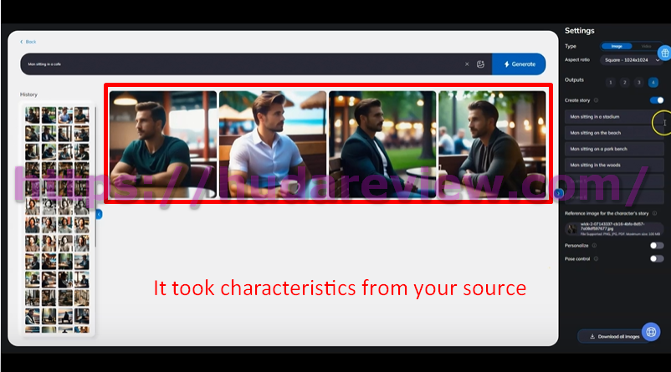The height and width of the screenshot is (372, 671).
Task: Clear the prompt with the X icon
Action: tap(467, 64)
